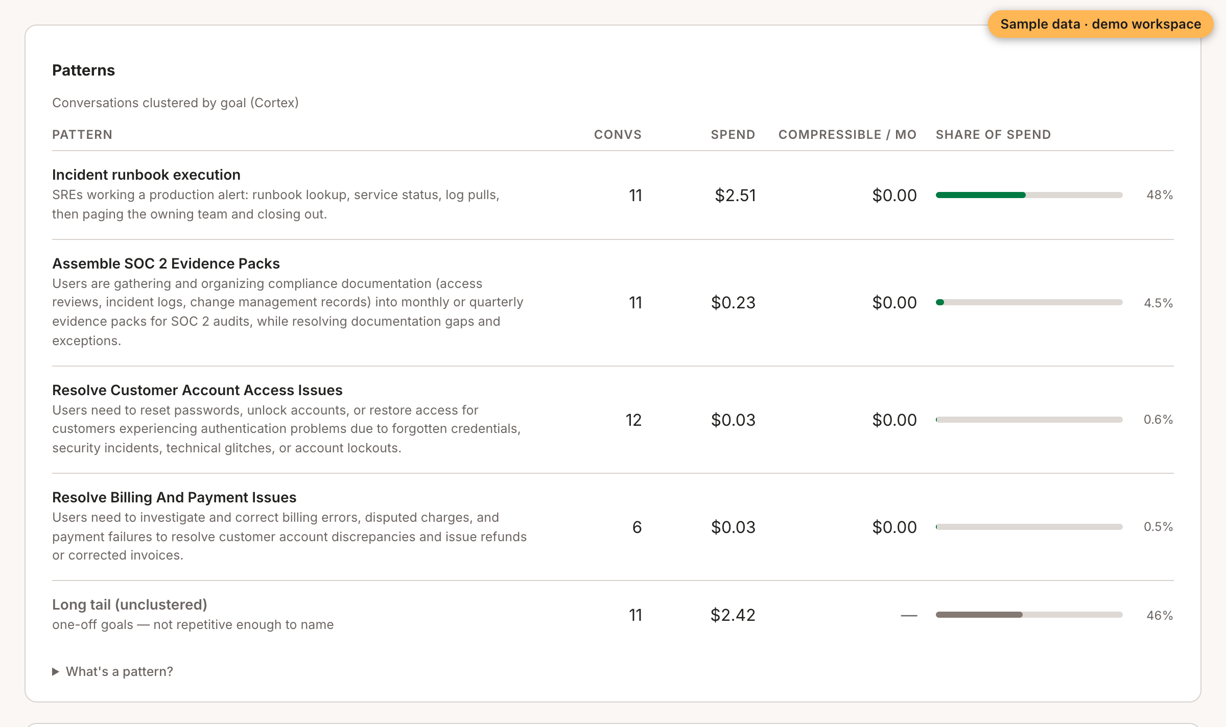The height and width of the screenshot is (727, 1226).
Task: Click the CONVS column header
Action: 618,134
